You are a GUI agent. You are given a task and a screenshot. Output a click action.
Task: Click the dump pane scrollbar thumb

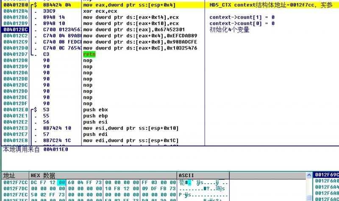coord(309,198)
